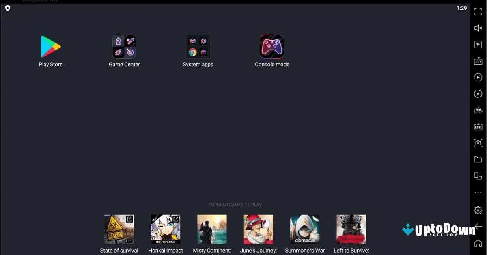Expand more sidebar options via three dots
The height and width of the screenshot is (255, 487).
click(478, 192)
